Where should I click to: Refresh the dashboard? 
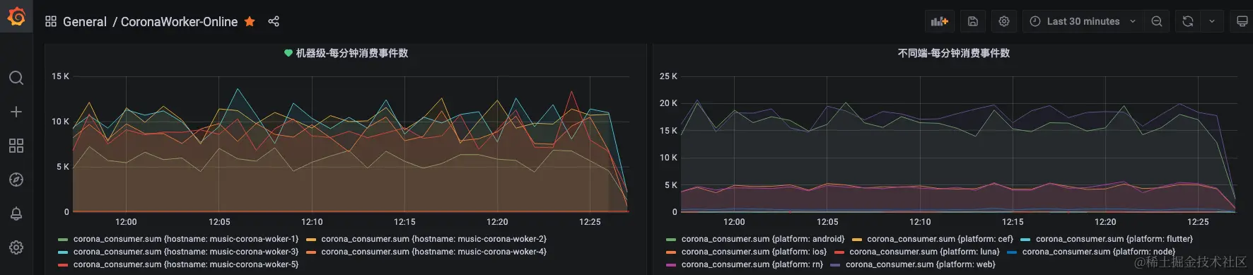pyautogui.click(x=1188, y=21)
